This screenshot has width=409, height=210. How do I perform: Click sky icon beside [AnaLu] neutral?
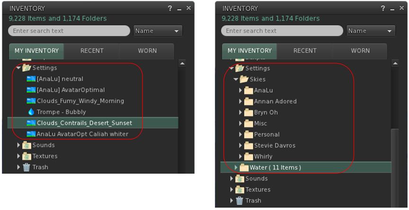click(31, 79)
